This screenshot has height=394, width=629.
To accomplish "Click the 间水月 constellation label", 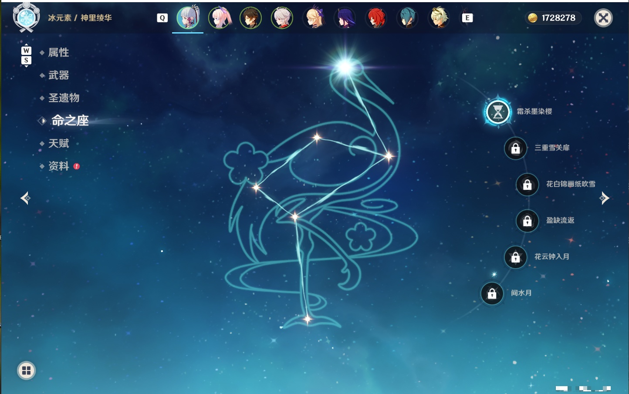I will tap(521, 293).
